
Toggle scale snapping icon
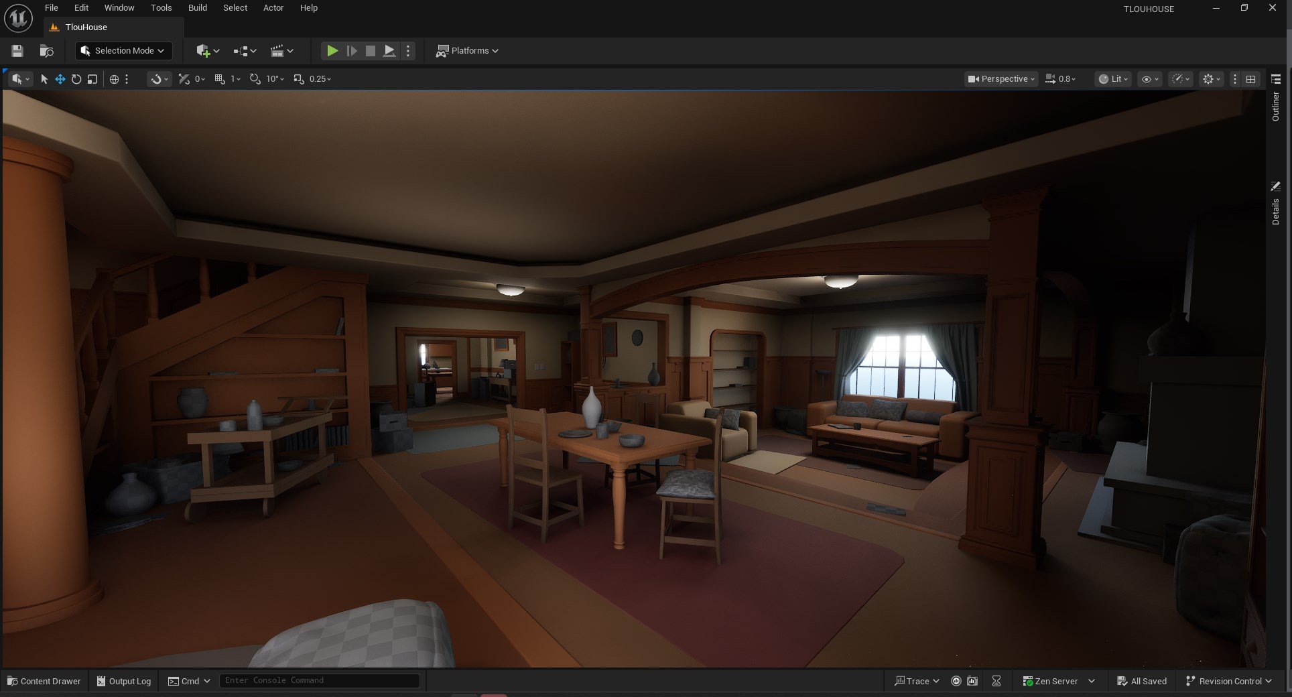click(x=299, y=79)
